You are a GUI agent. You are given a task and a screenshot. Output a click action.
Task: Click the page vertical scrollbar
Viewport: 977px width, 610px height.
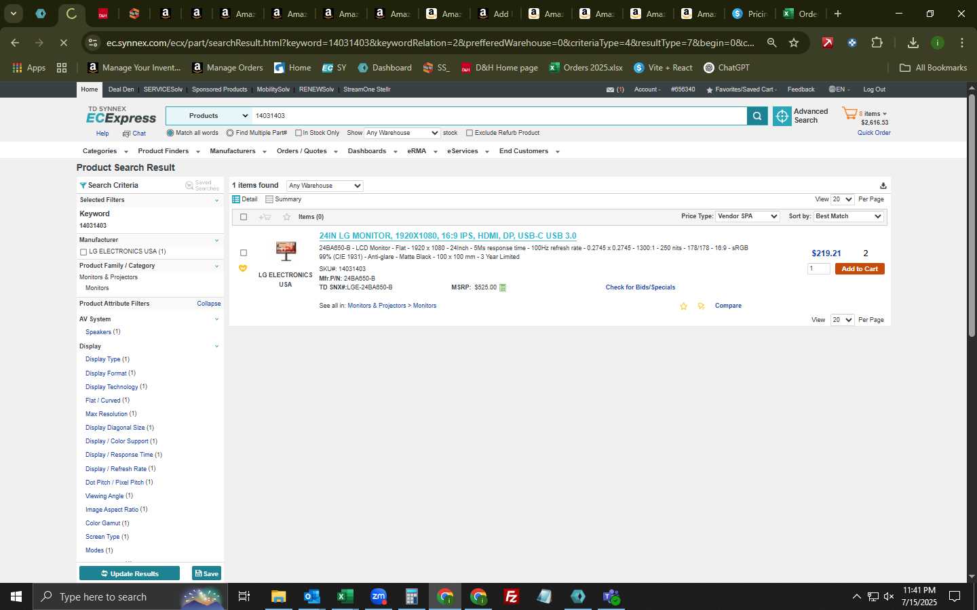(x=972, y=217)
